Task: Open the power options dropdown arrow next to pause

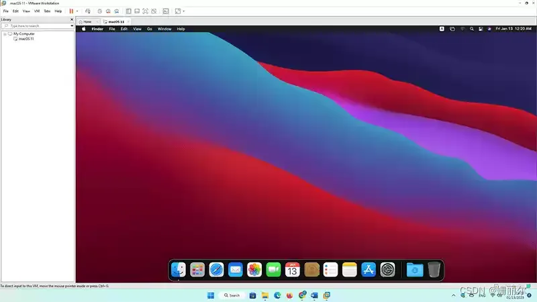Action: tap(77, 11)
